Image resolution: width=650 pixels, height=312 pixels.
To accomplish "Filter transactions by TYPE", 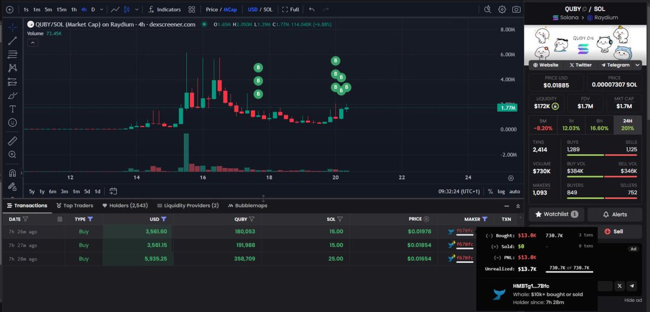I will (x=90, y=219).
